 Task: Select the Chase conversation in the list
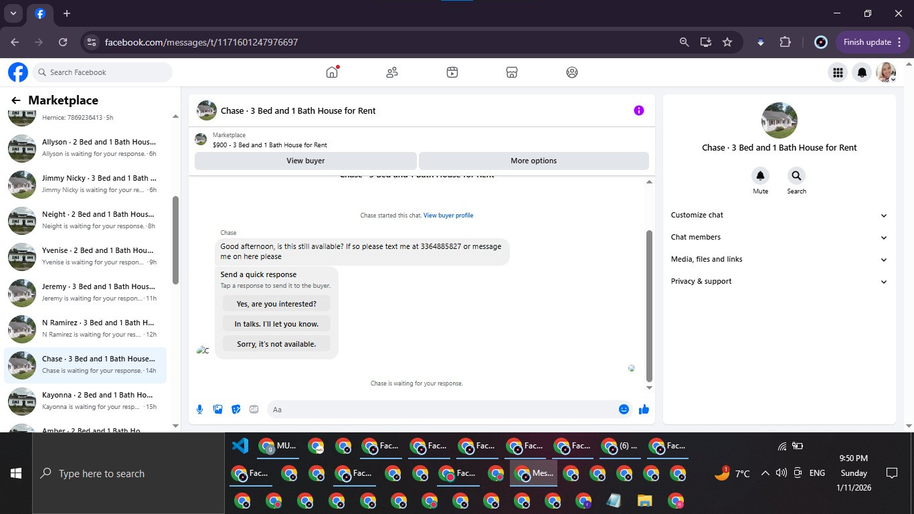[x=86, y=365]
